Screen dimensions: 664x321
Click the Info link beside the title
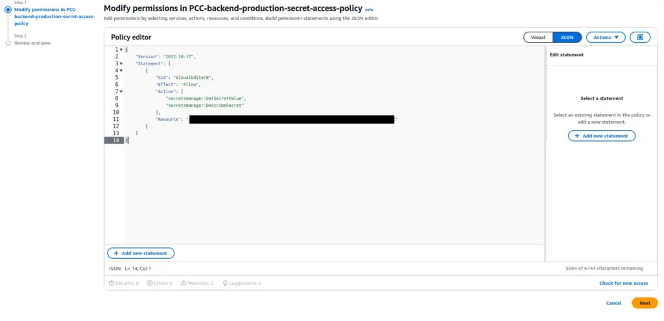tap(369, 10)
